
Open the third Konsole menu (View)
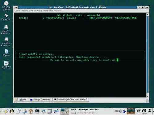tap(31, 11)
